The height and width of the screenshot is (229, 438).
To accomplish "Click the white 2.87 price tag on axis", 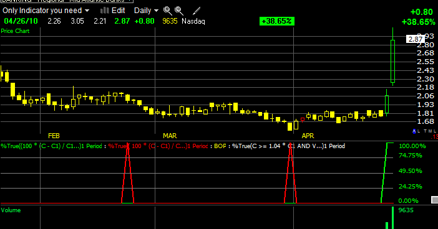I will (x=416, y=39).
